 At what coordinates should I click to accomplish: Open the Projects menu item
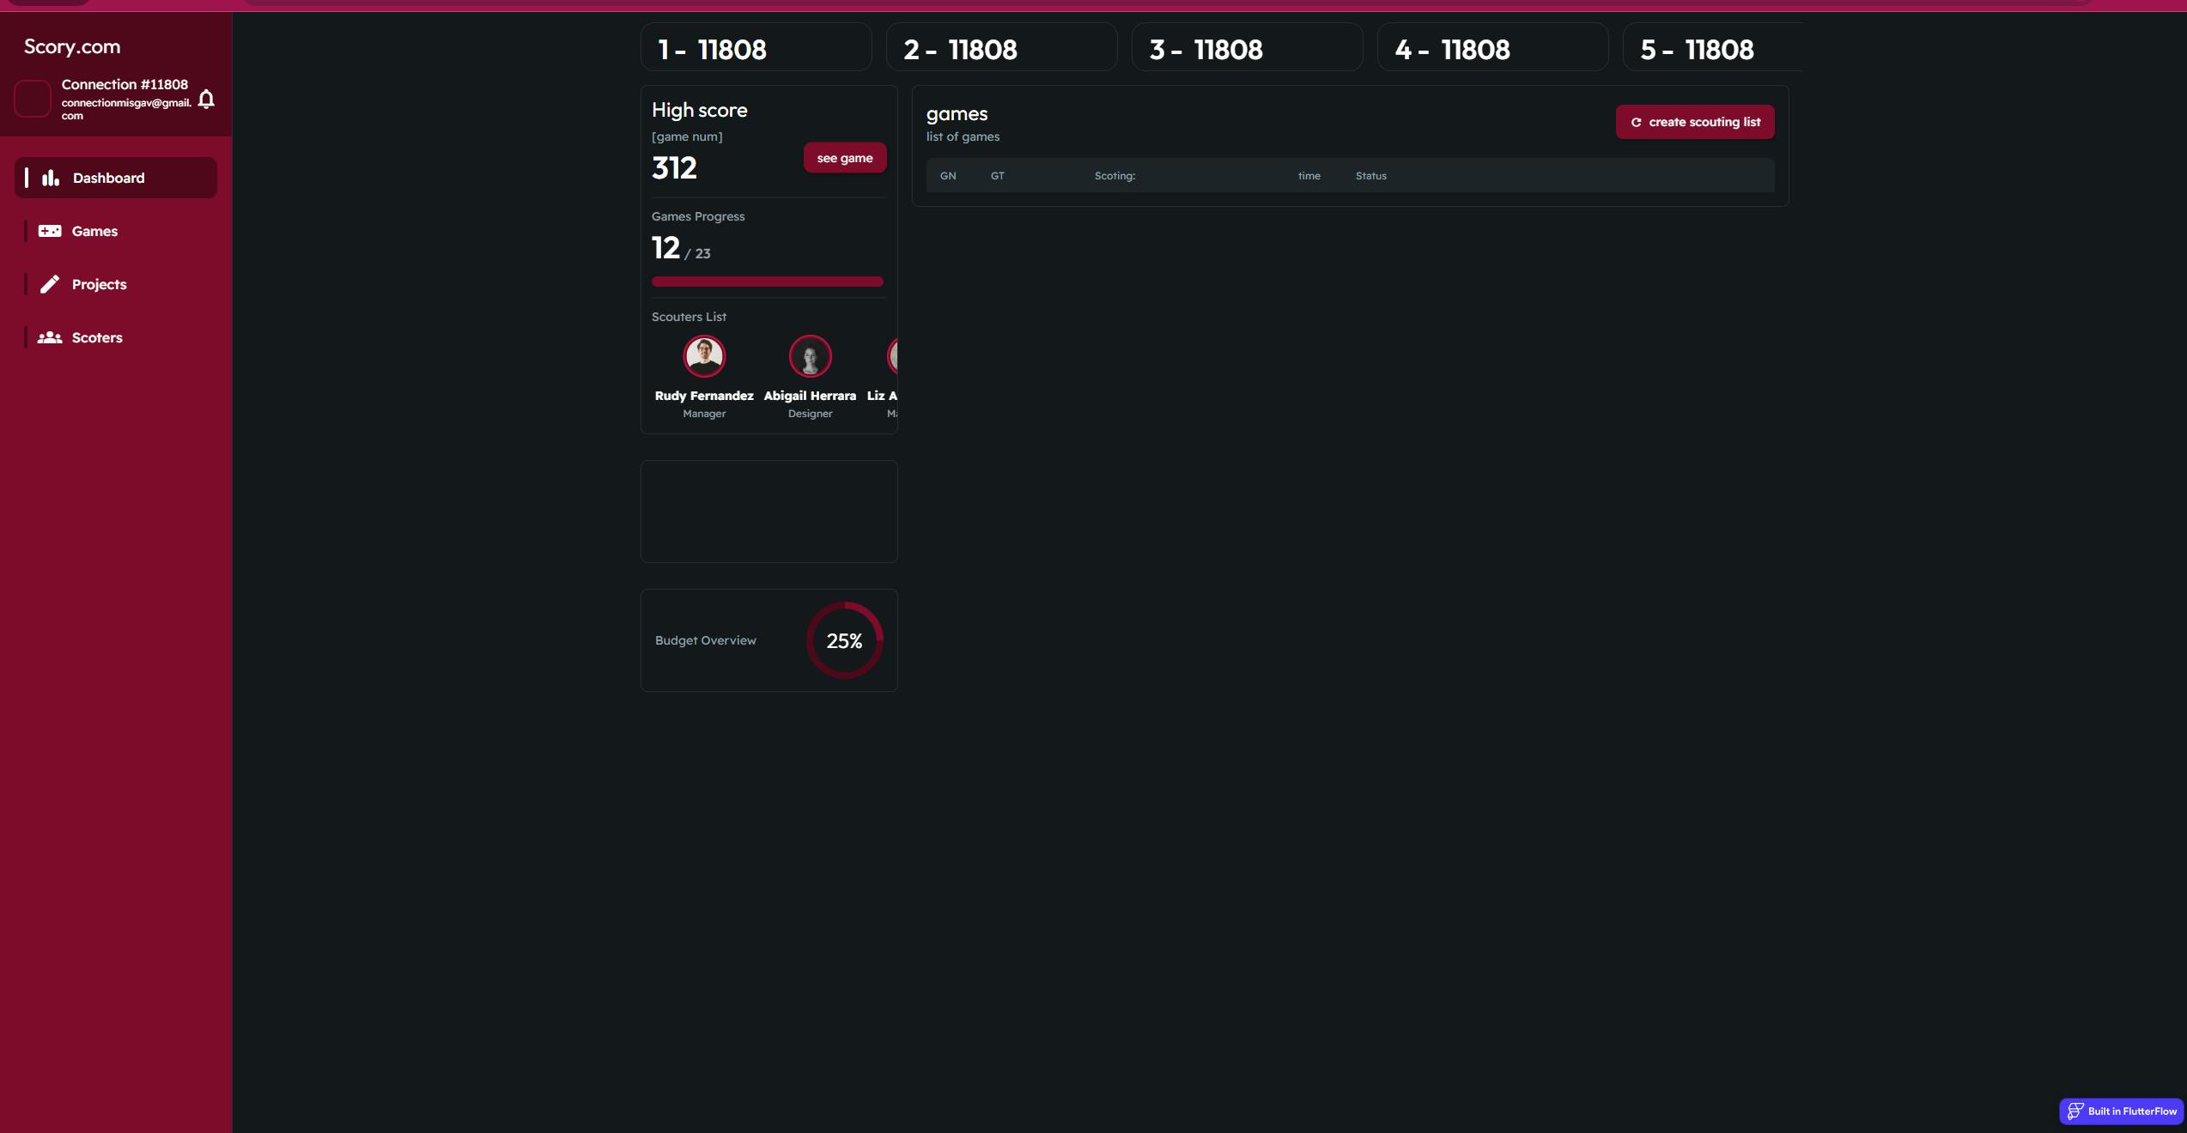(x=99, y=284)
